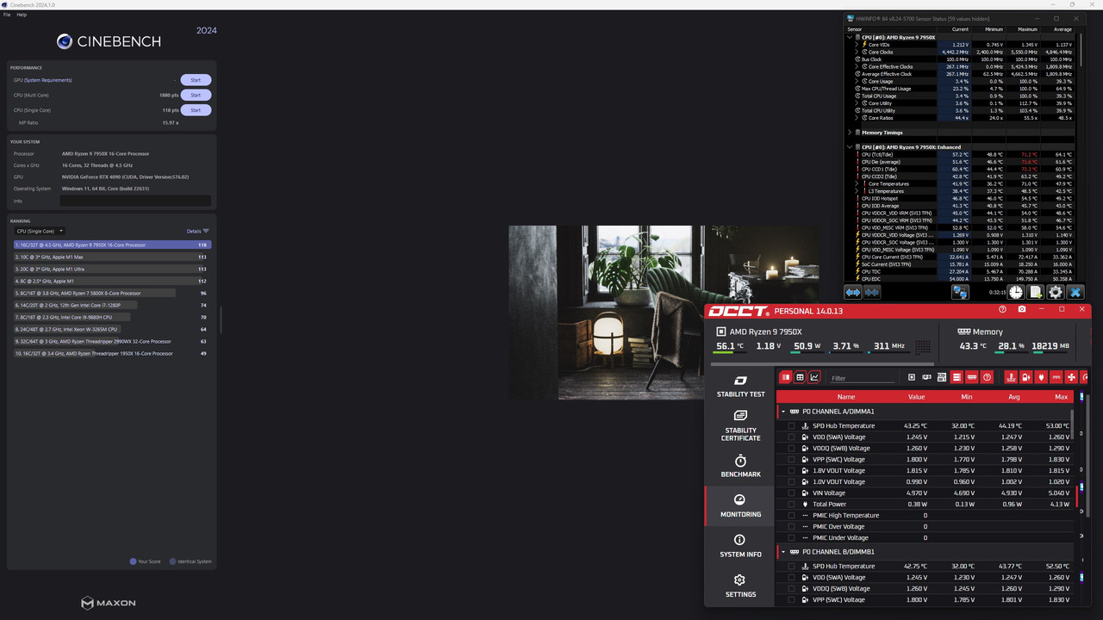Click the OCCT save-to-disk toolbar icon
1103x620 pixels.
click(942, 377)
